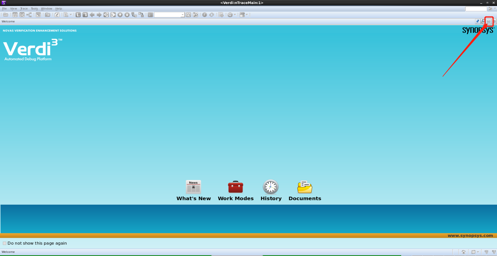Click the Open folder toolbar icon
This screenshot has width=497, height=256.
[5, 15]
